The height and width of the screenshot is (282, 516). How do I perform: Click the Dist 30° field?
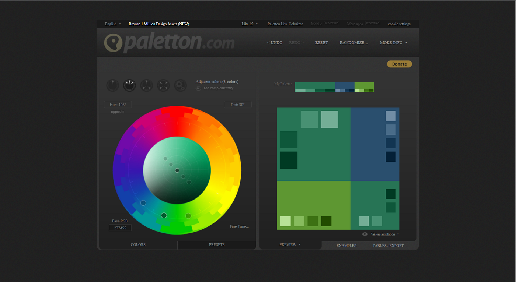tap(238, 105)
